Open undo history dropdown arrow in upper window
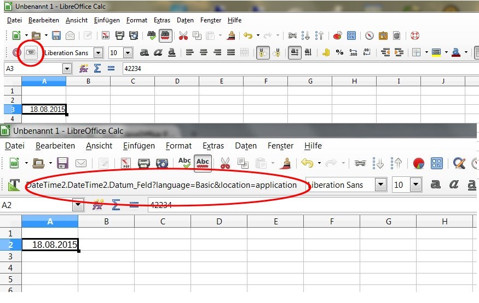This screenshot has width=479, height=303. [x=258, y=35]
